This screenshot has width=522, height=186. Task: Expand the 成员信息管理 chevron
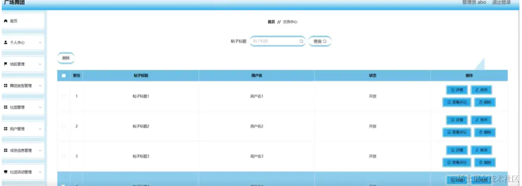[x=40, y=150]
